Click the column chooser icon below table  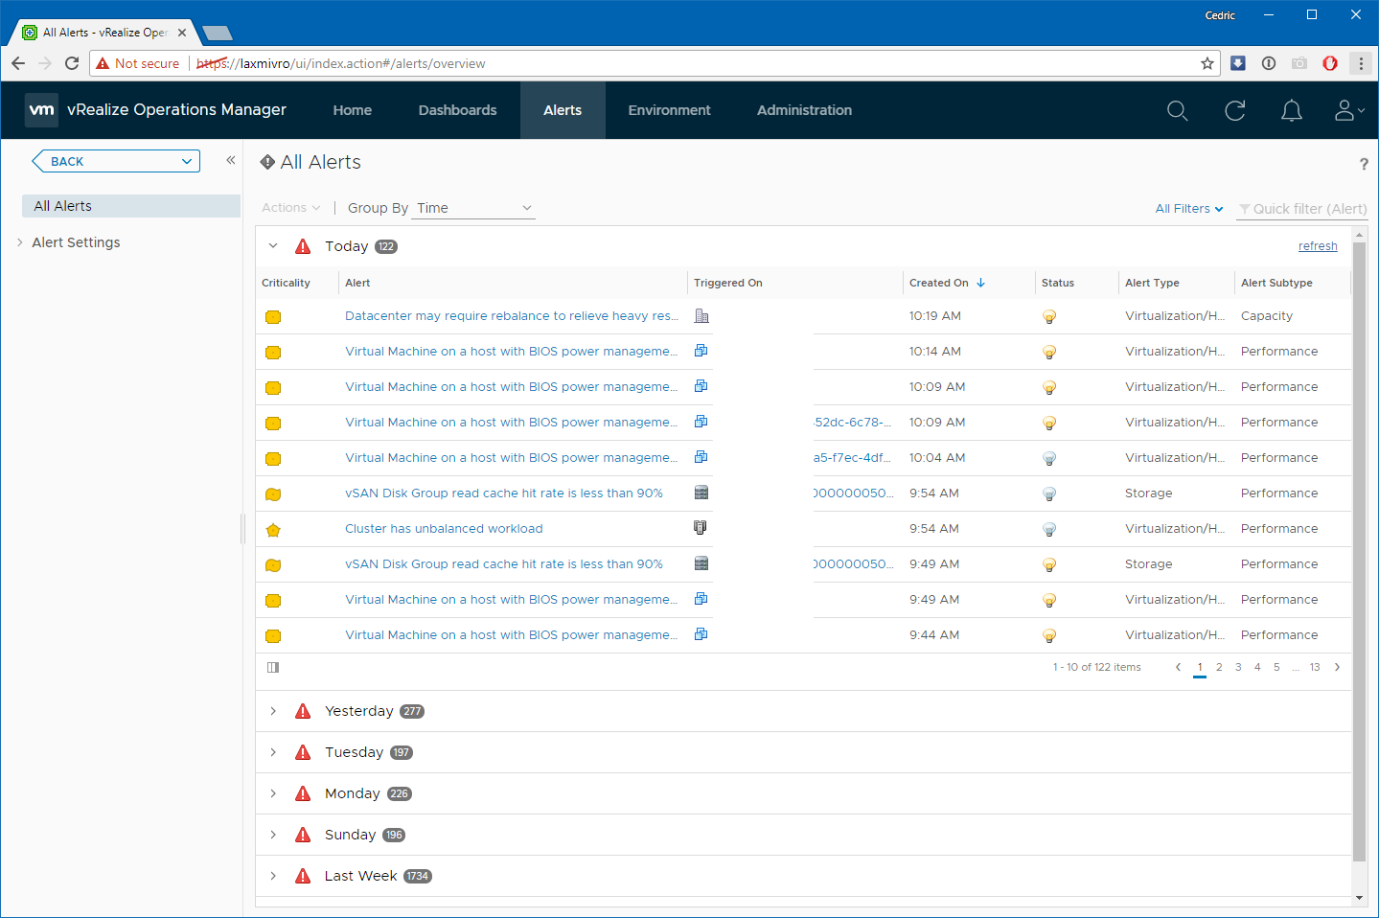273,667
